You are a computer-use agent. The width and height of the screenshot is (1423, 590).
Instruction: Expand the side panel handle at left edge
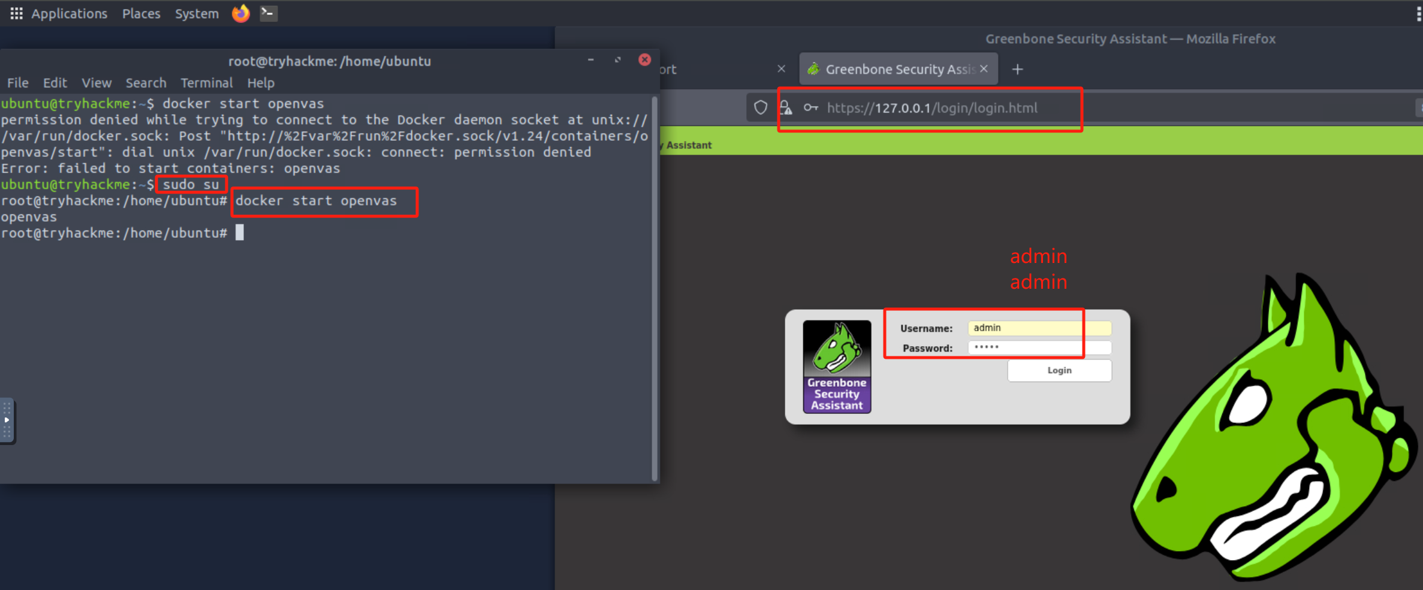pos(7,420)
